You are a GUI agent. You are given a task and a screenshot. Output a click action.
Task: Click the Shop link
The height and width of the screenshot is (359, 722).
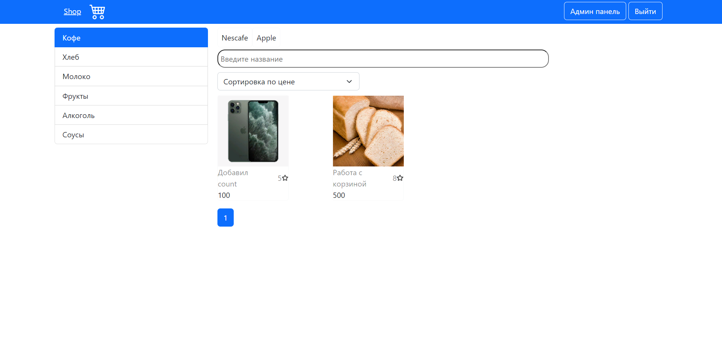tap(72, 11)
